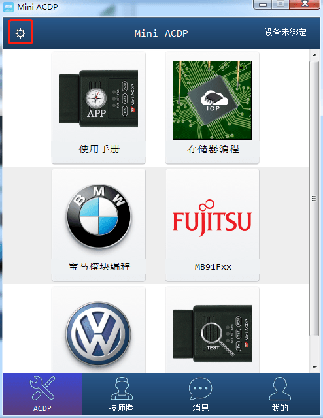Switch to the ACDP tab
This screenshot has width=323, height=418.
42,394
